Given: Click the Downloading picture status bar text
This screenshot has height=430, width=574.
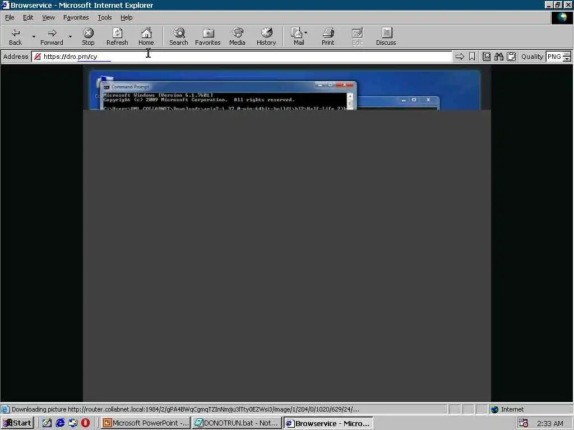Looking at the screenshot, I should tap(185, 409).
